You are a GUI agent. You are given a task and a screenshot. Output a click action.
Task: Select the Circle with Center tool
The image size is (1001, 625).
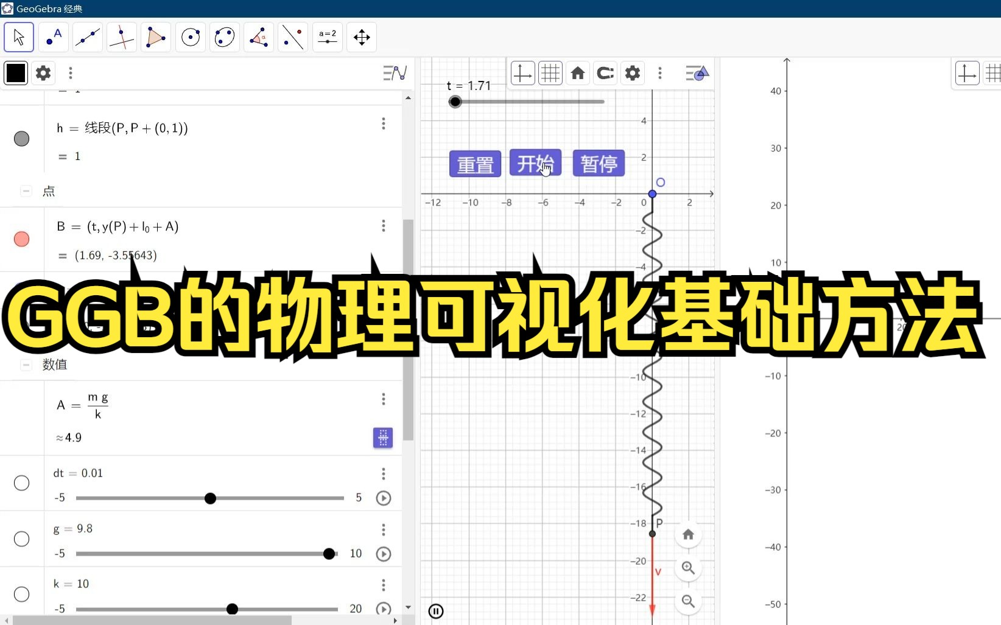(x=190, y=37)
